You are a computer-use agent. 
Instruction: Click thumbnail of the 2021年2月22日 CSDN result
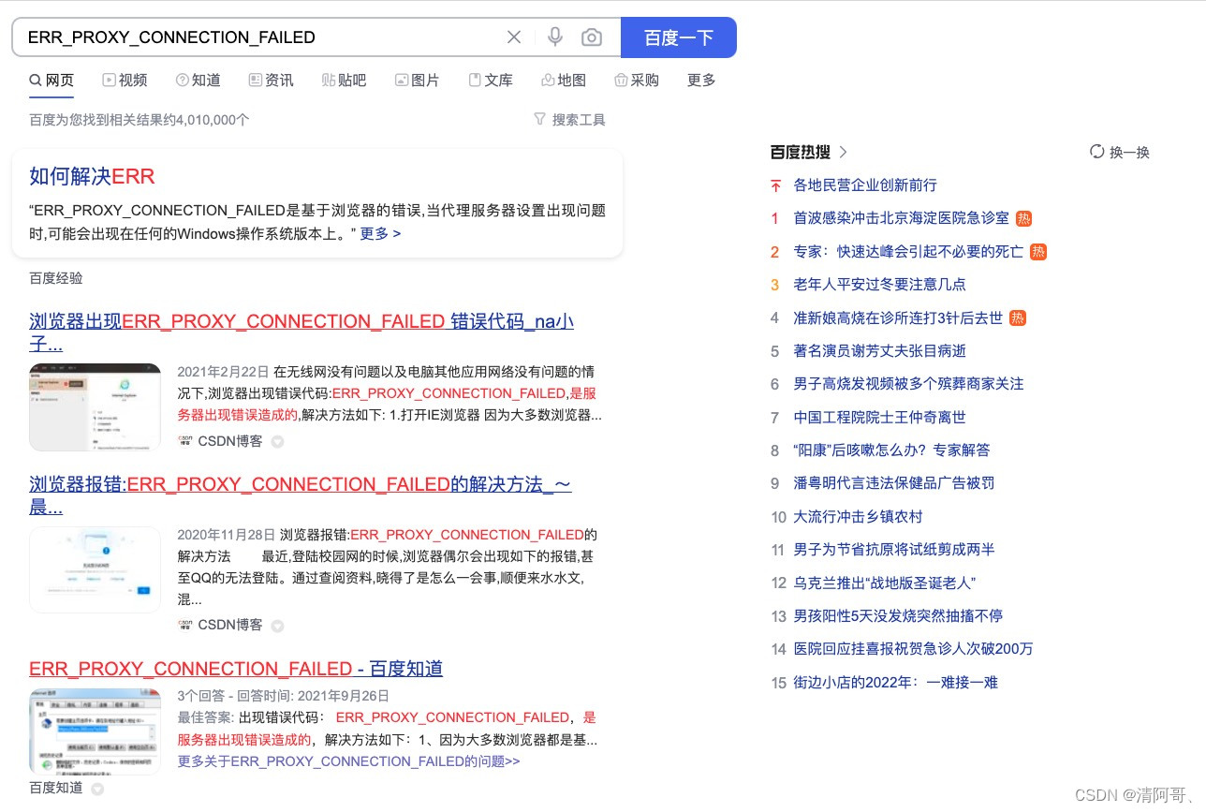point(95,407)
